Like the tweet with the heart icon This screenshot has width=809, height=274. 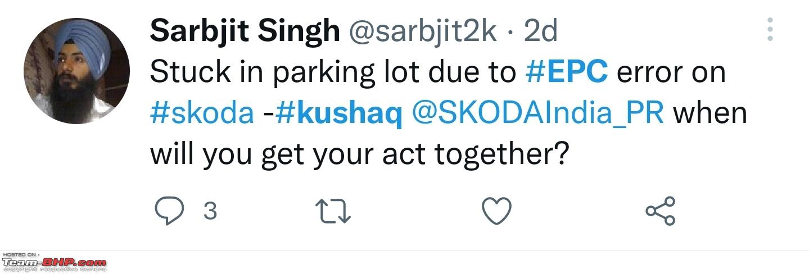[x=497, y=212]
